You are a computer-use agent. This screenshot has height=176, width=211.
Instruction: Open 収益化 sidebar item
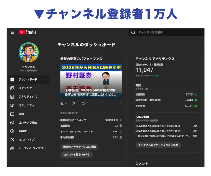[x=28, y=131]
